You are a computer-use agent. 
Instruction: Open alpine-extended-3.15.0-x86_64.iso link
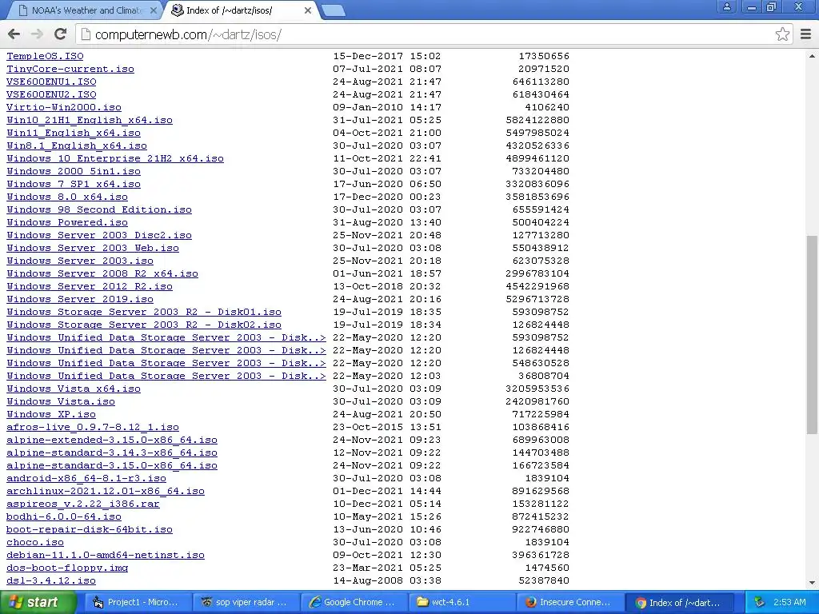[112, 440]
